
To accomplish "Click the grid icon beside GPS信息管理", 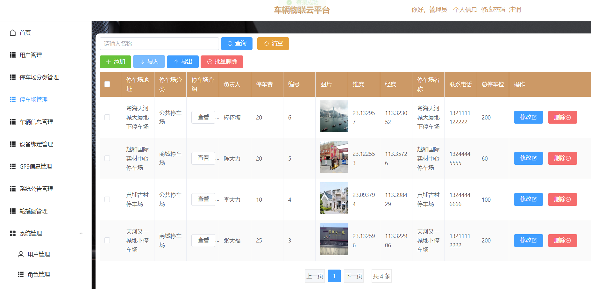I will click(x=13, y=166).
